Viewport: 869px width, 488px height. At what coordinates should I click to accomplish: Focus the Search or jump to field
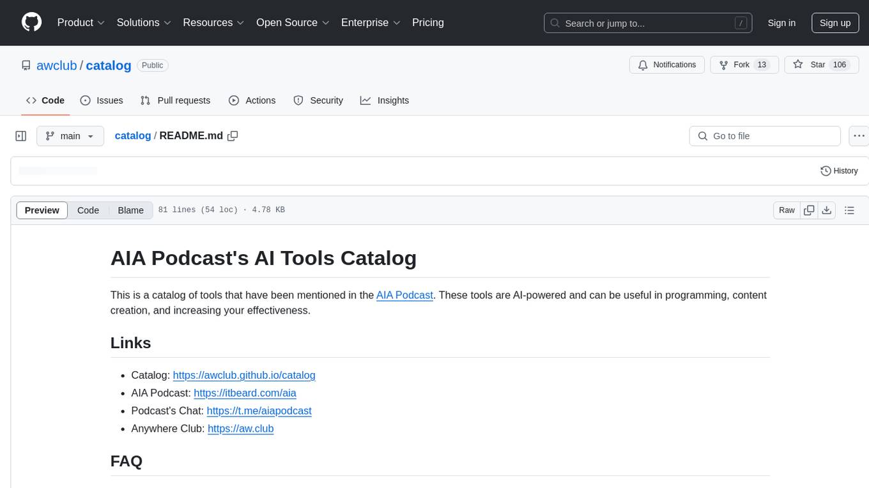click(x=649, y=23)
